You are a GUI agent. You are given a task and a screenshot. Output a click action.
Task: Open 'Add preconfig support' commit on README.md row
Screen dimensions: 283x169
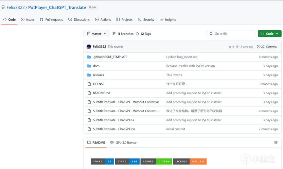click(x=194, y=93)
